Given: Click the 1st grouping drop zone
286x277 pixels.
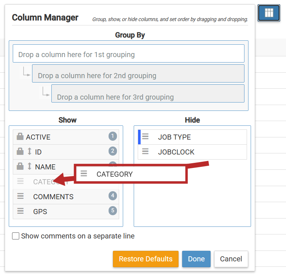Looking at the screenshot, I should (129, 53).
